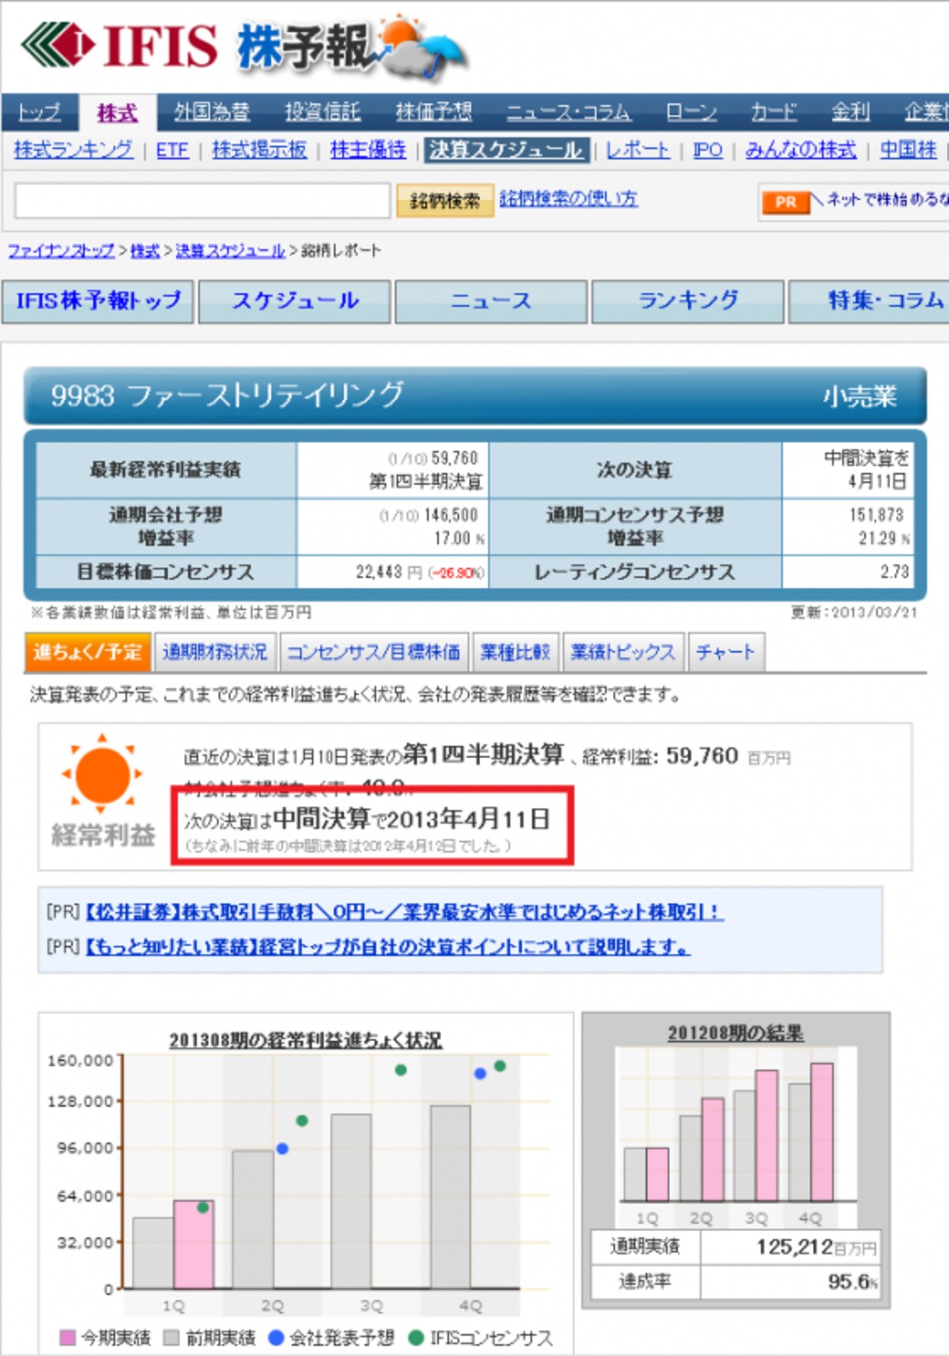Select 決算スケジュール submenu item
This screenshot has height=1356, width=949.
[x=507, y=150]
